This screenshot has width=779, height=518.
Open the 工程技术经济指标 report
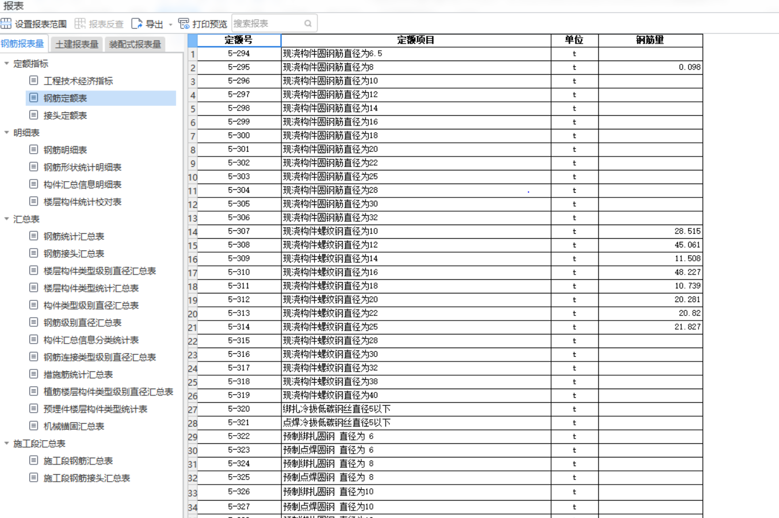[x=78, y=81]
